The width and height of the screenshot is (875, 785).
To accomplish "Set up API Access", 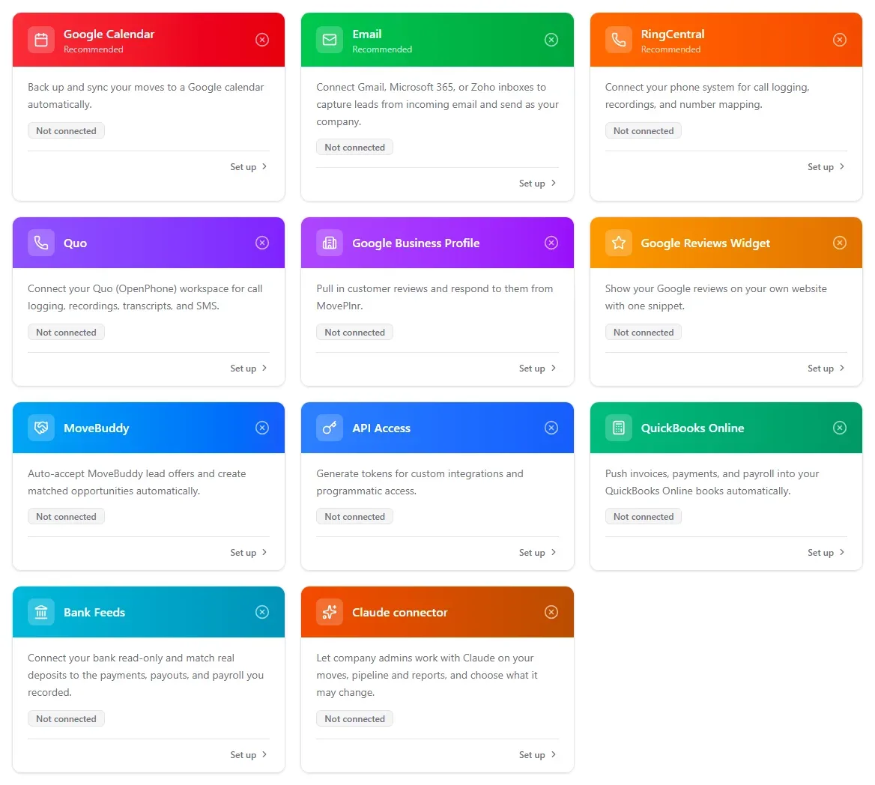I will click(538, 553).
